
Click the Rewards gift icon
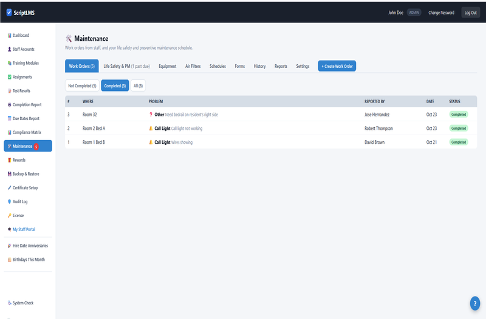[x=9, y=160]
